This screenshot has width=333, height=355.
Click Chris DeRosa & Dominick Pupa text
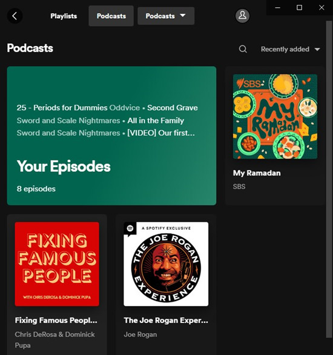(54, 340)
